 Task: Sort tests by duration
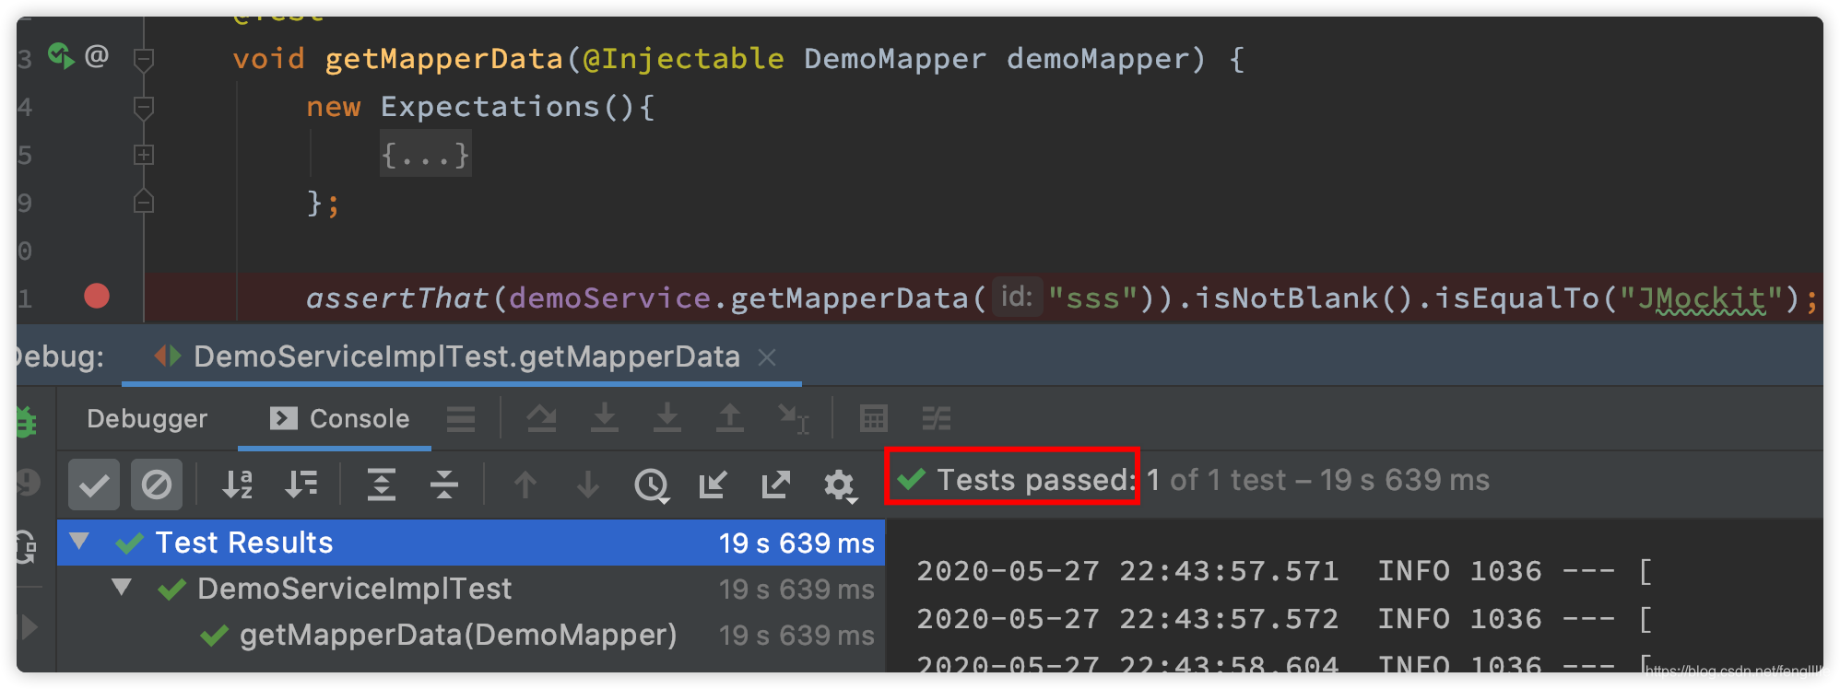[x=301, y=484]
